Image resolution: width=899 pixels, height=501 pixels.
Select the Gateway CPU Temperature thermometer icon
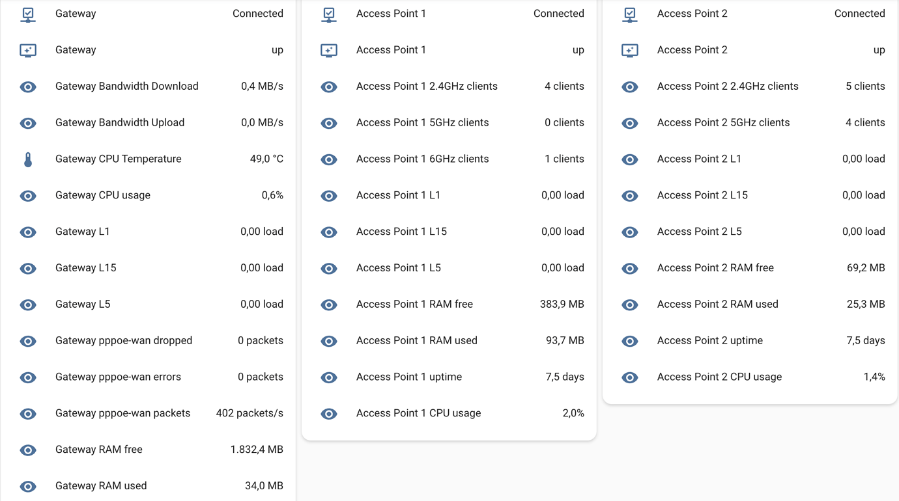pyautogui.click(x=29, y=159)
